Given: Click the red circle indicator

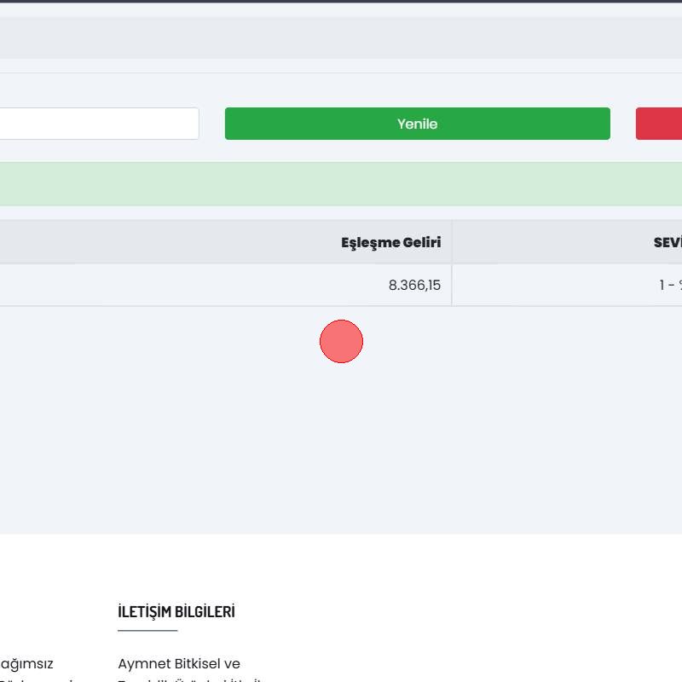Looking at the screenshot, I should (341, 341).
